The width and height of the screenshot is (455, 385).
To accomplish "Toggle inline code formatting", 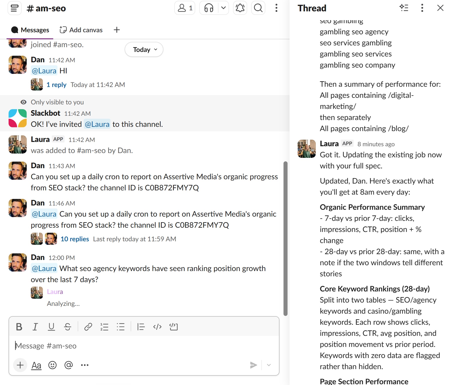I will 157,327.
